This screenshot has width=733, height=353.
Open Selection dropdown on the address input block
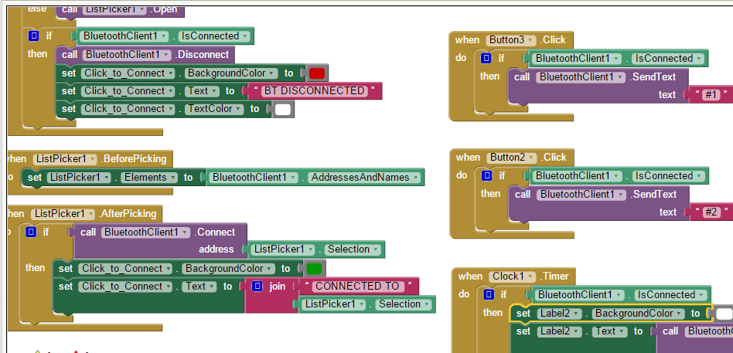tap(353, 249)
